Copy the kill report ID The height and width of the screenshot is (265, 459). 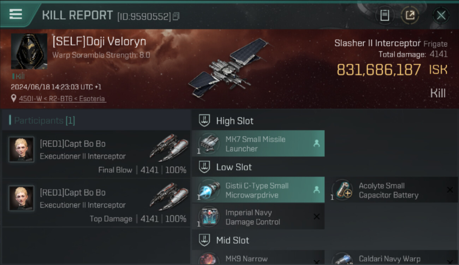(176, 16)
